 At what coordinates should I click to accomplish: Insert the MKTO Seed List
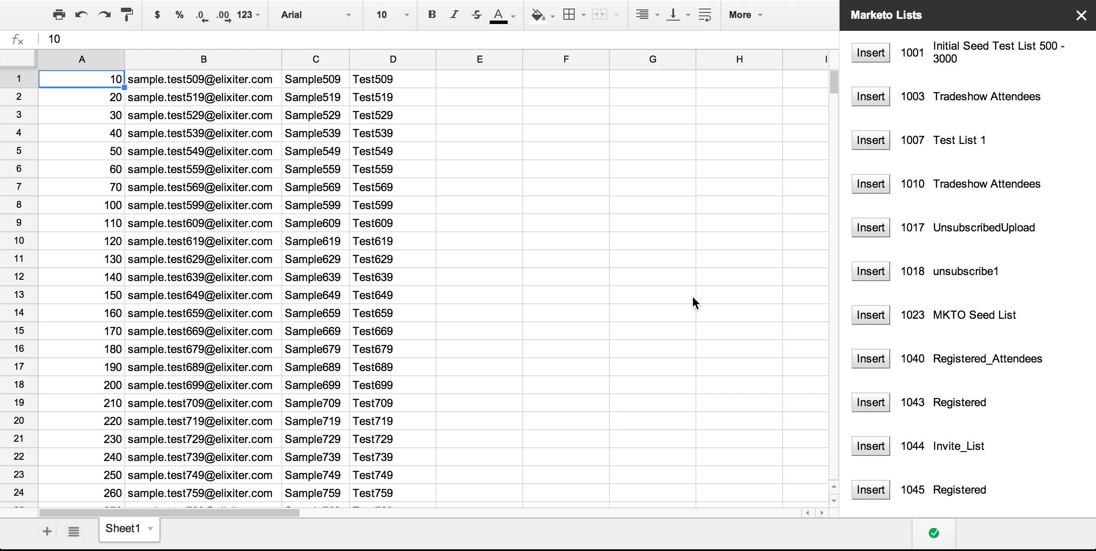(x=870, y=315)
